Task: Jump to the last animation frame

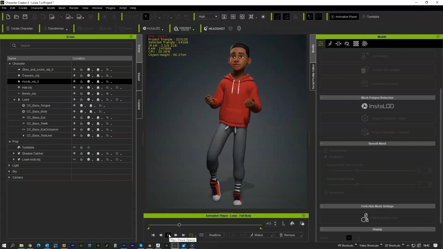Action: click(x=183, y=235)
